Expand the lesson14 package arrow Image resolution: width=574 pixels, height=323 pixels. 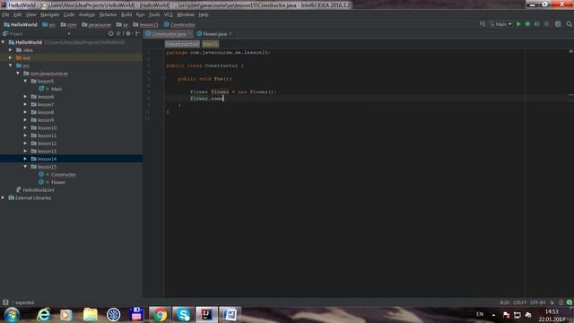click(x=25, y=159)
